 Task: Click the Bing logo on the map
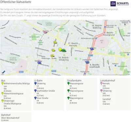pos(3,72)
